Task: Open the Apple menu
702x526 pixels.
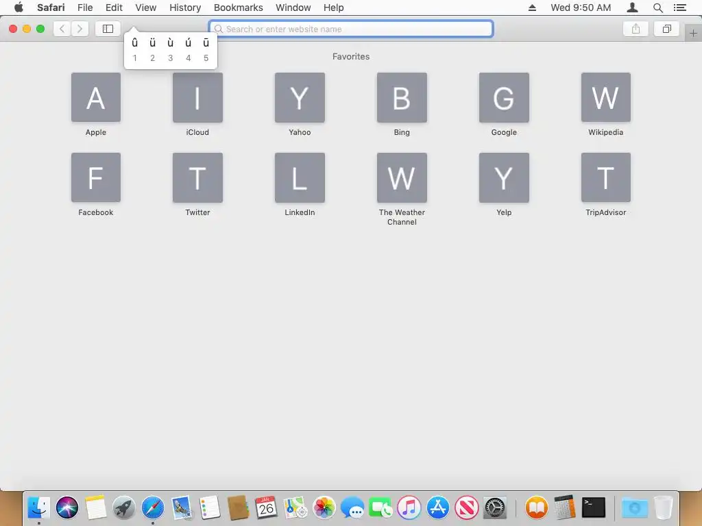Action: (19, 7)
